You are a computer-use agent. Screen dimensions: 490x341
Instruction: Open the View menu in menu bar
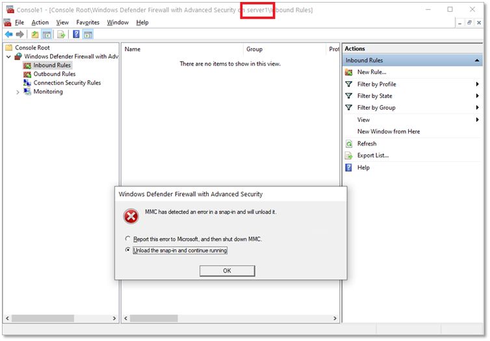click(x=62, y=23)
